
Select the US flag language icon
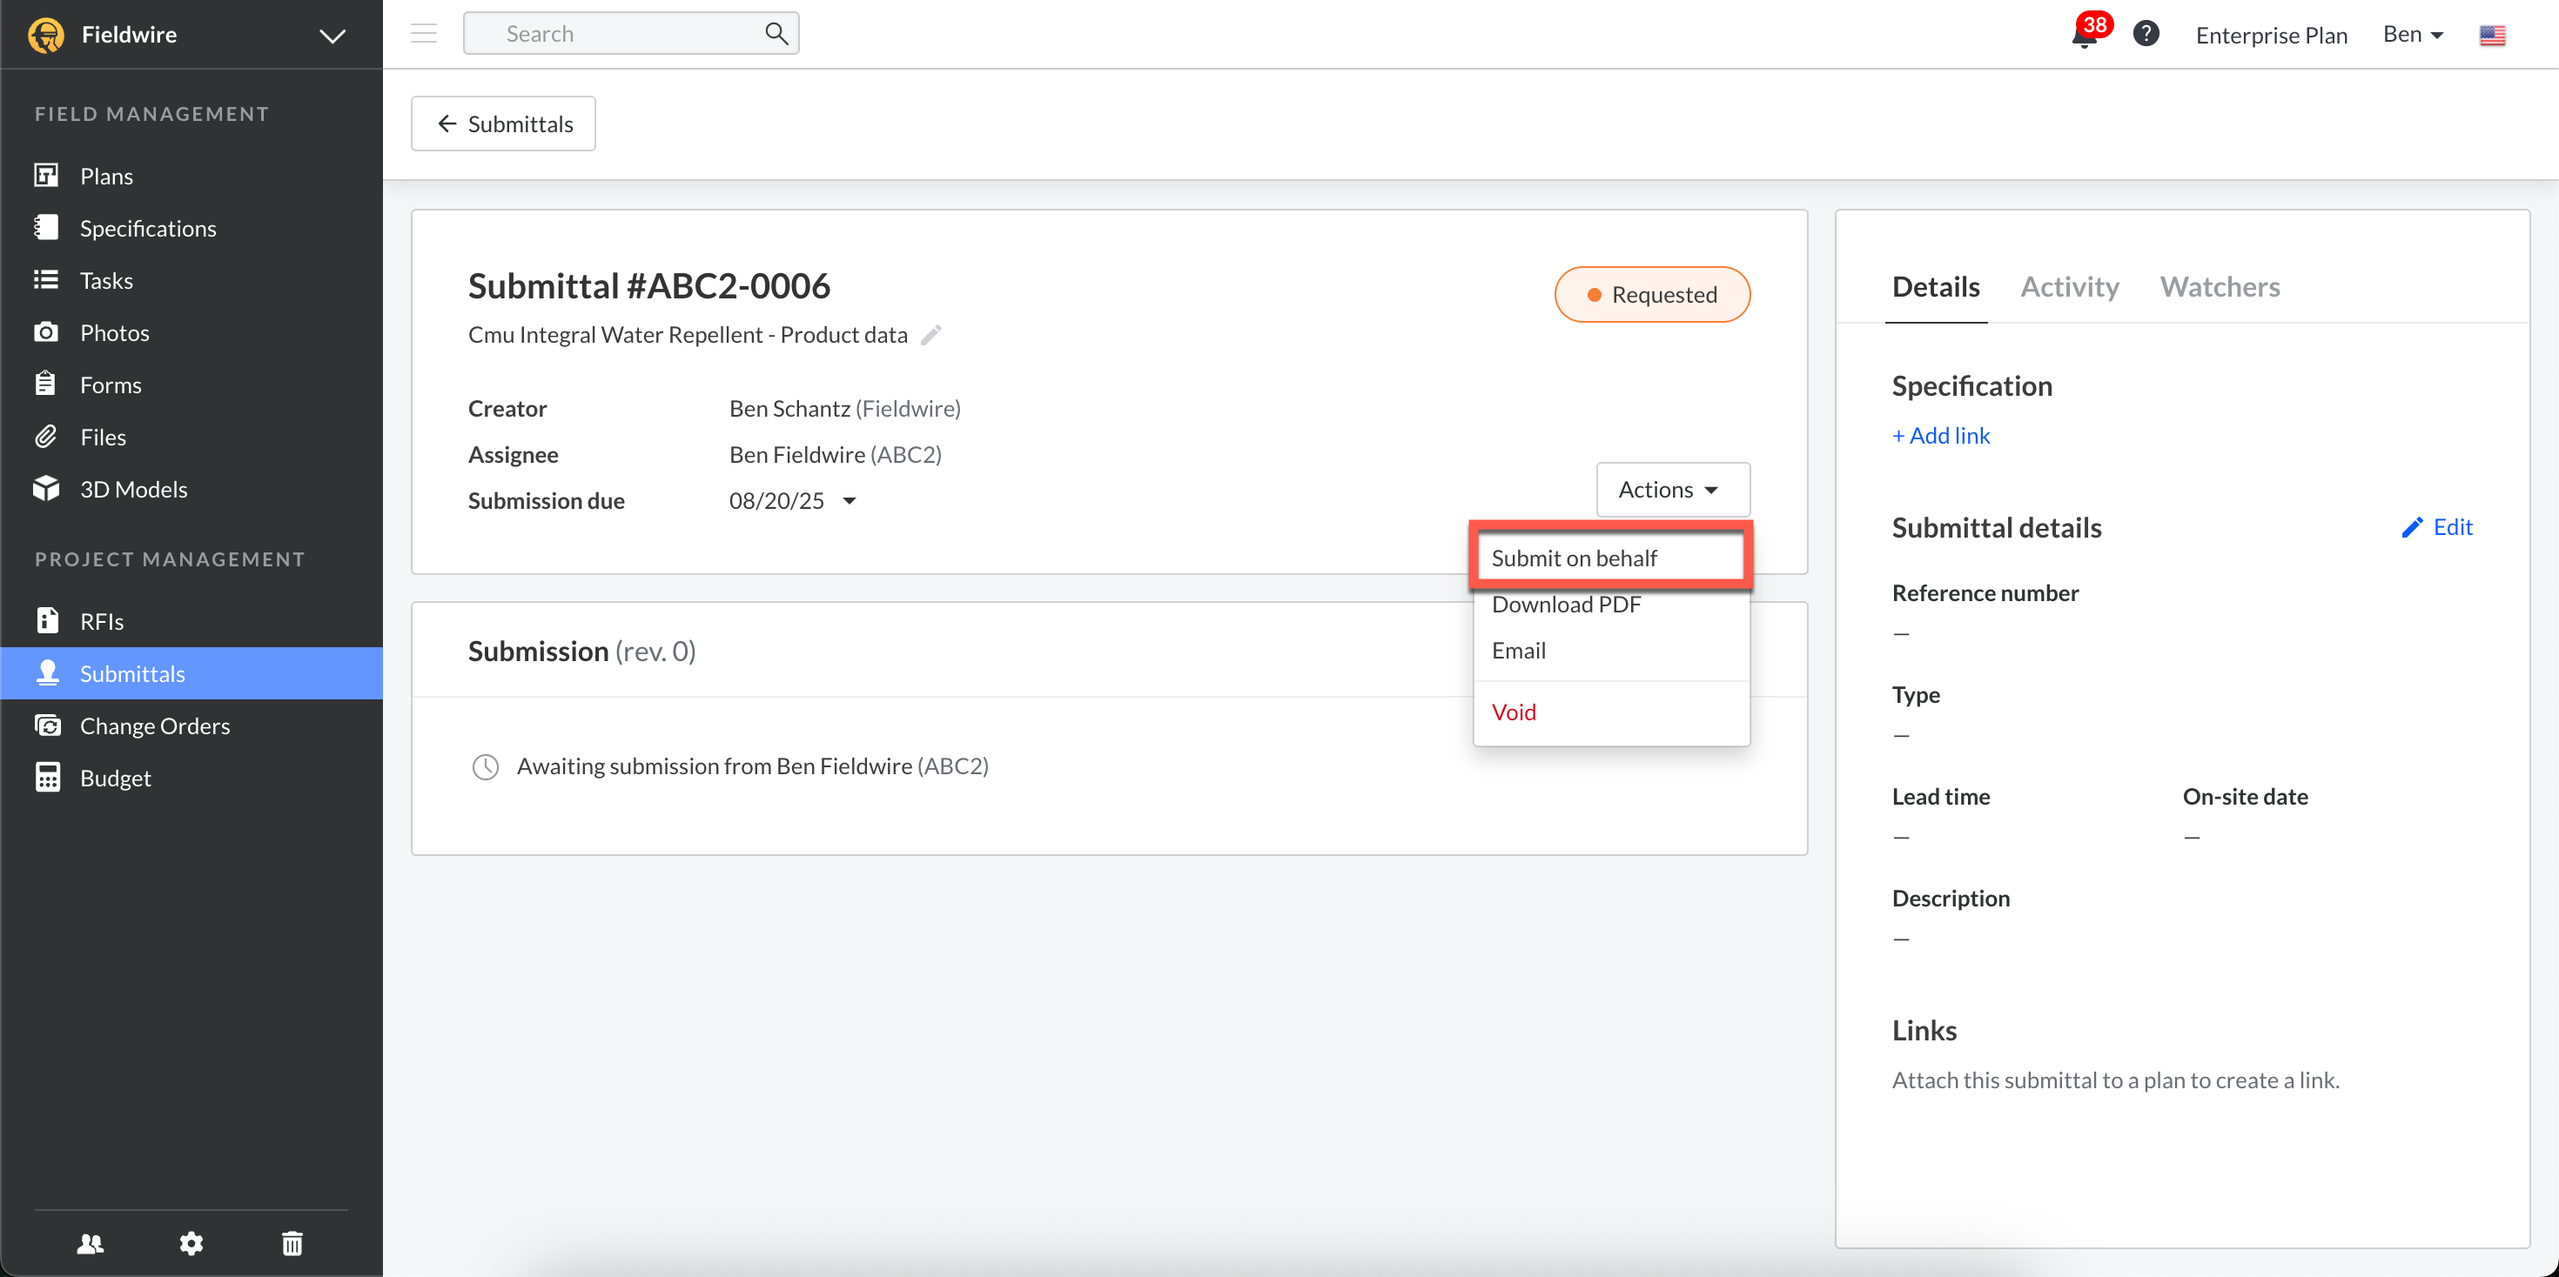(2491, 36)
